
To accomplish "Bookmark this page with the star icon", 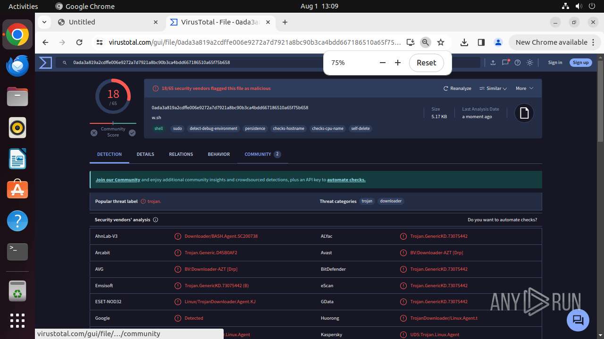I will click(441, 42).
